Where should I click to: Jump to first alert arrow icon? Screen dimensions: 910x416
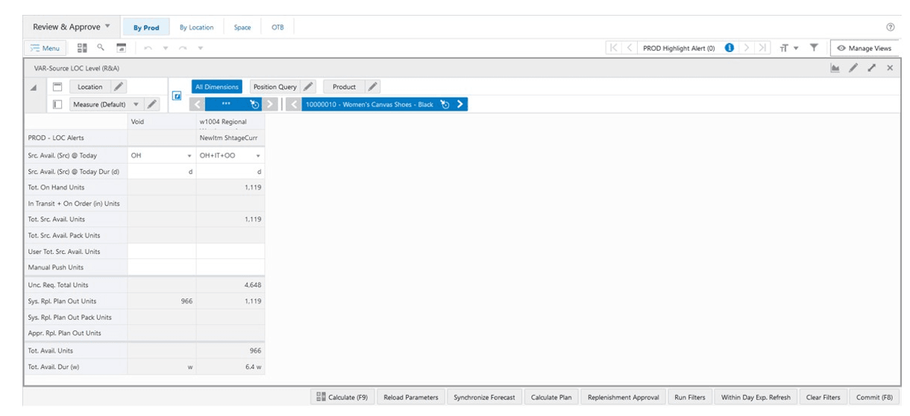pos(614,48)
